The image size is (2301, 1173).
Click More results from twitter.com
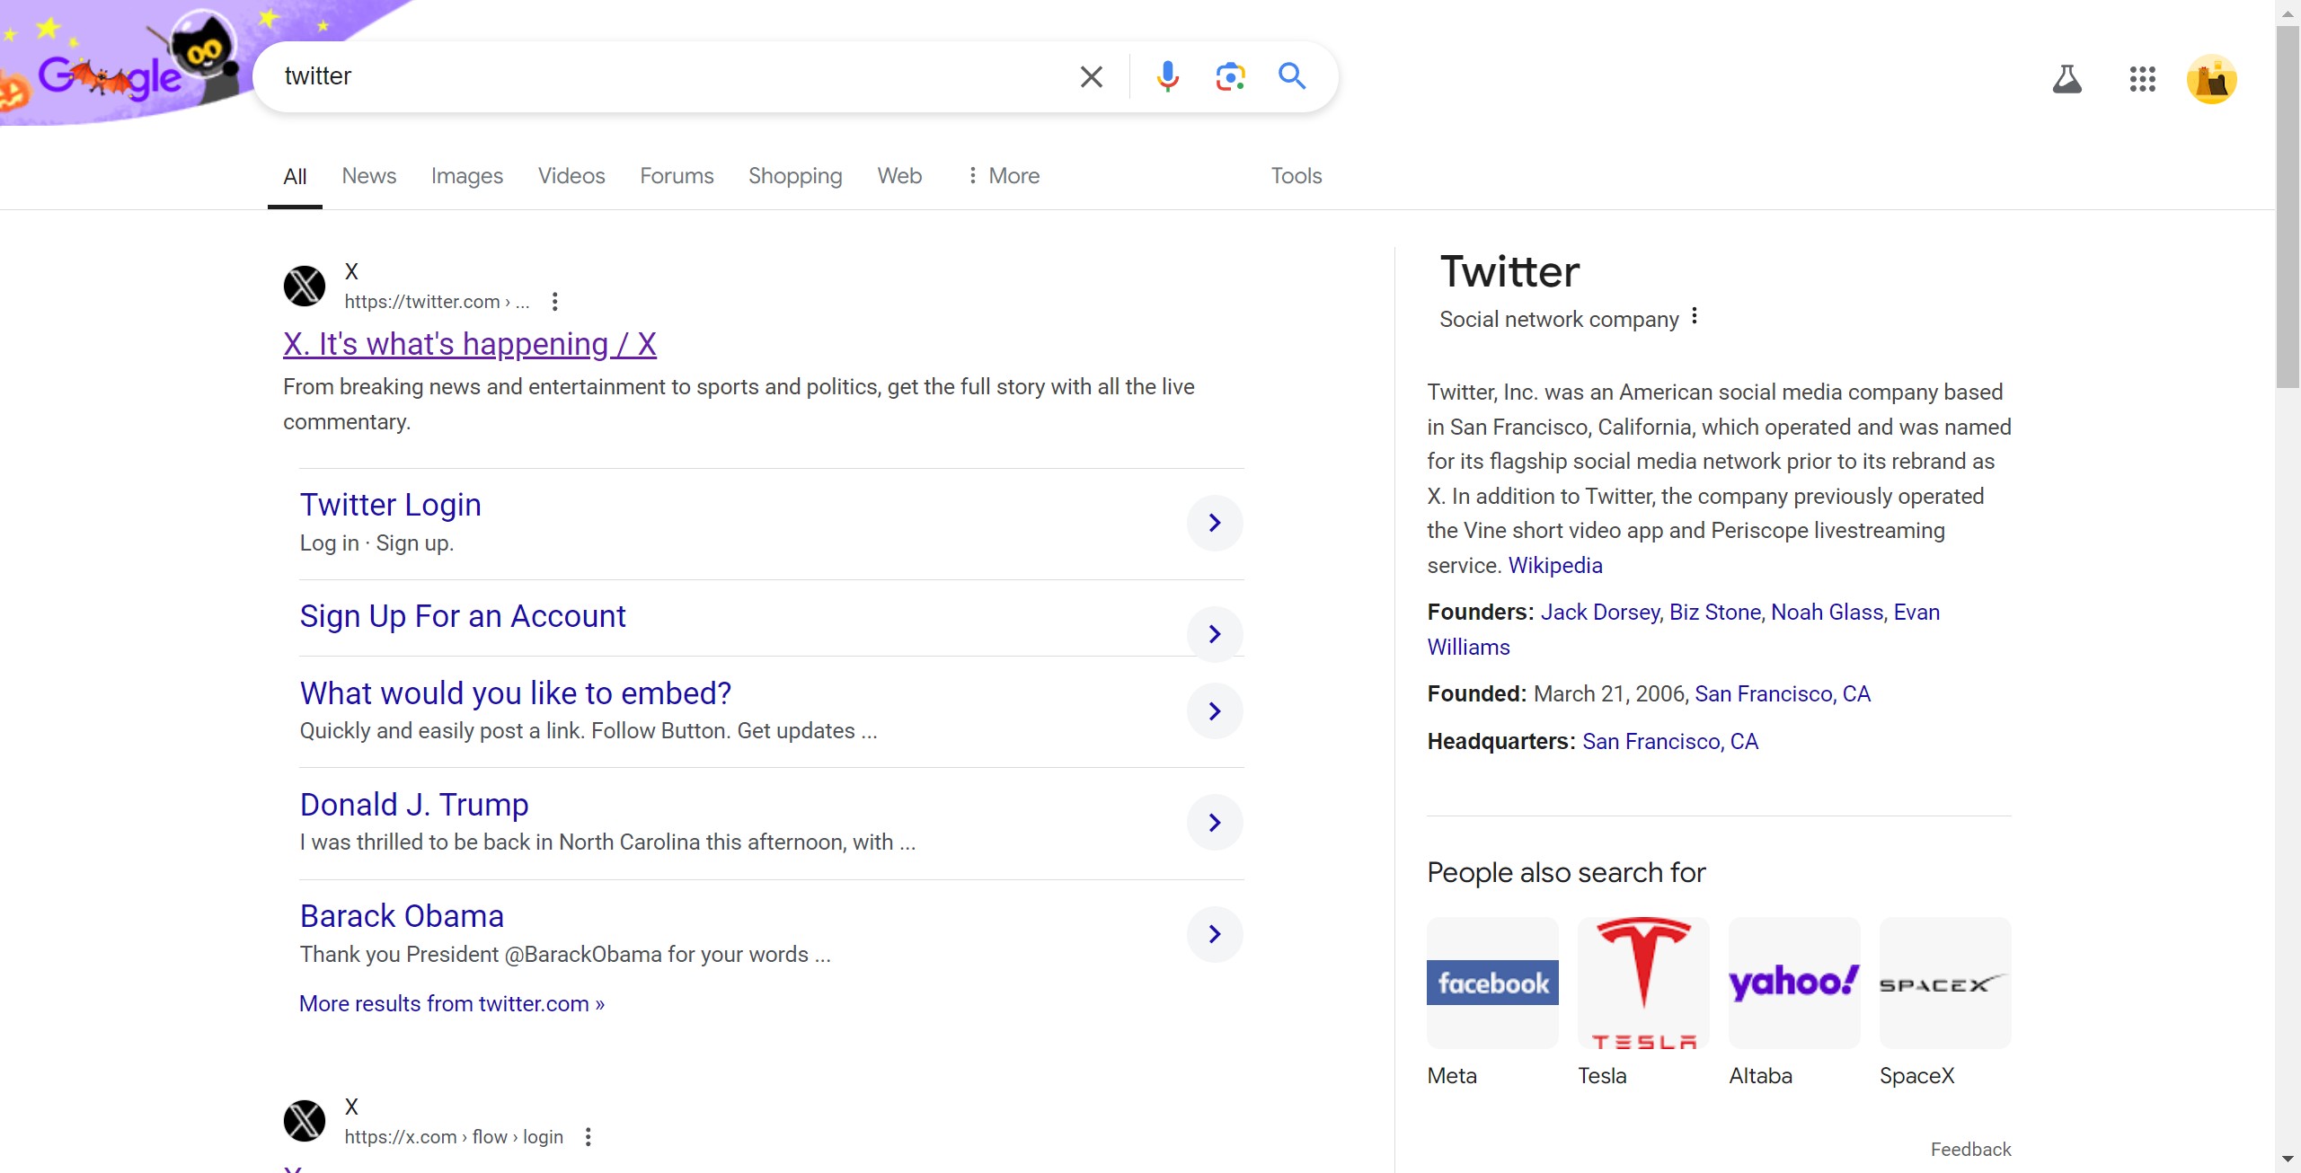click(452, 1004)
